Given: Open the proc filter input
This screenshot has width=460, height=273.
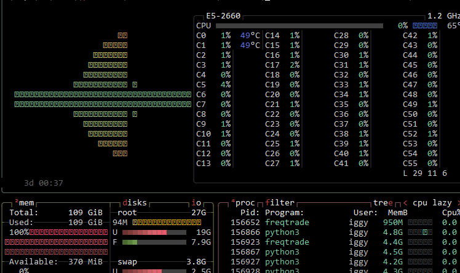Looking at the screenshot, I should pyautogui.click(x=279, y=203).
